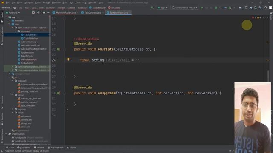273x153 pixels.
Task: Click onCreate breadcrumb in navigation bar
Action: (114, 8)
